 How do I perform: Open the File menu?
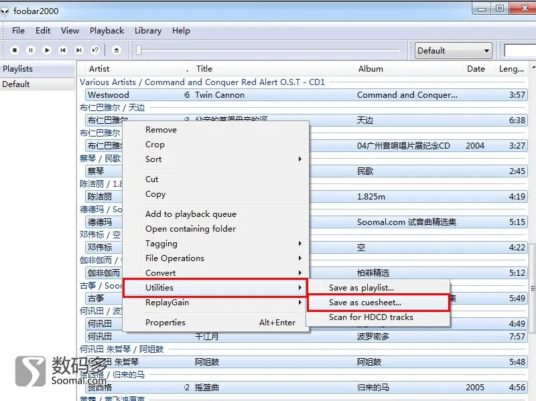(x=18, y=31)
